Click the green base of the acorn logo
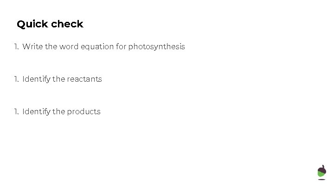The image size is (334, 188). click(x=321, y=174)
